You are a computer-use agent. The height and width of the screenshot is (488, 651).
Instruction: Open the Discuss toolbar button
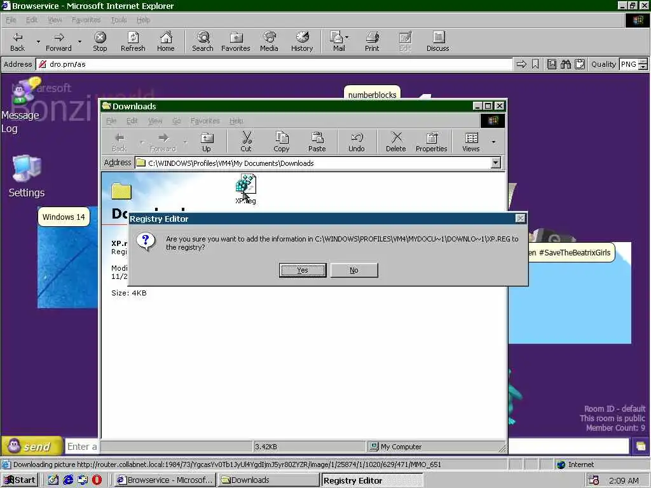[437, 41]
